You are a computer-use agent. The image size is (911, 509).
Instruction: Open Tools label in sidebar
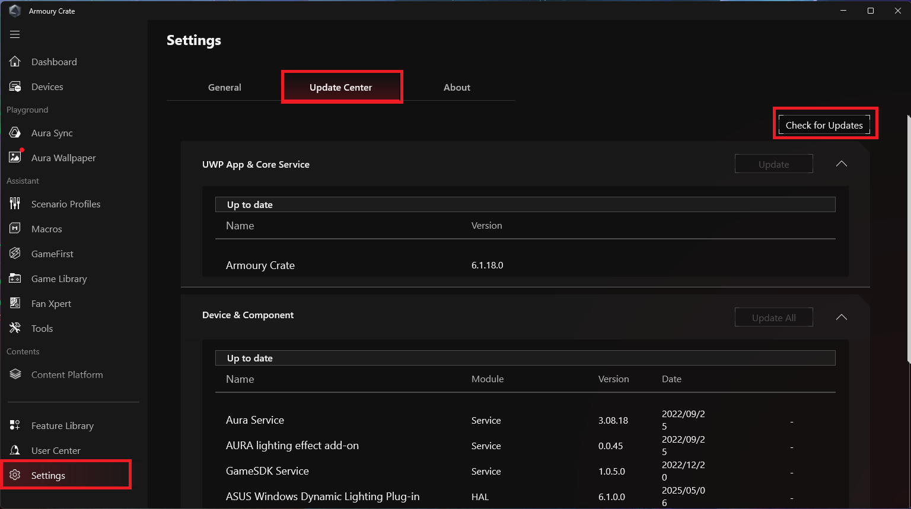pos(42,328)
